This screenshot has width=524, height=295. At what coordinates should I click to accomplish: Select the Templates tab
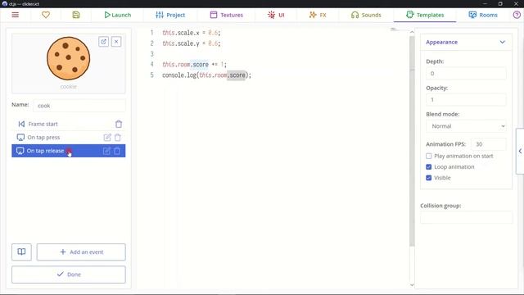(x=425, y=15)
